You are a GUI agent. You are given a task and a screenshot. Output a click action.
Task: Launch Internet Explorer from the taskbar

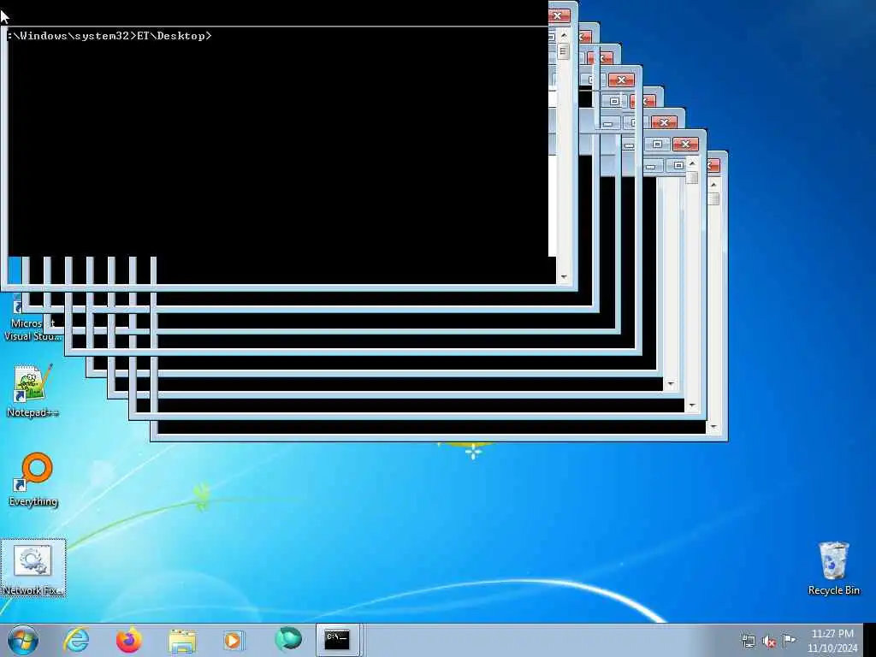point(76,640)
